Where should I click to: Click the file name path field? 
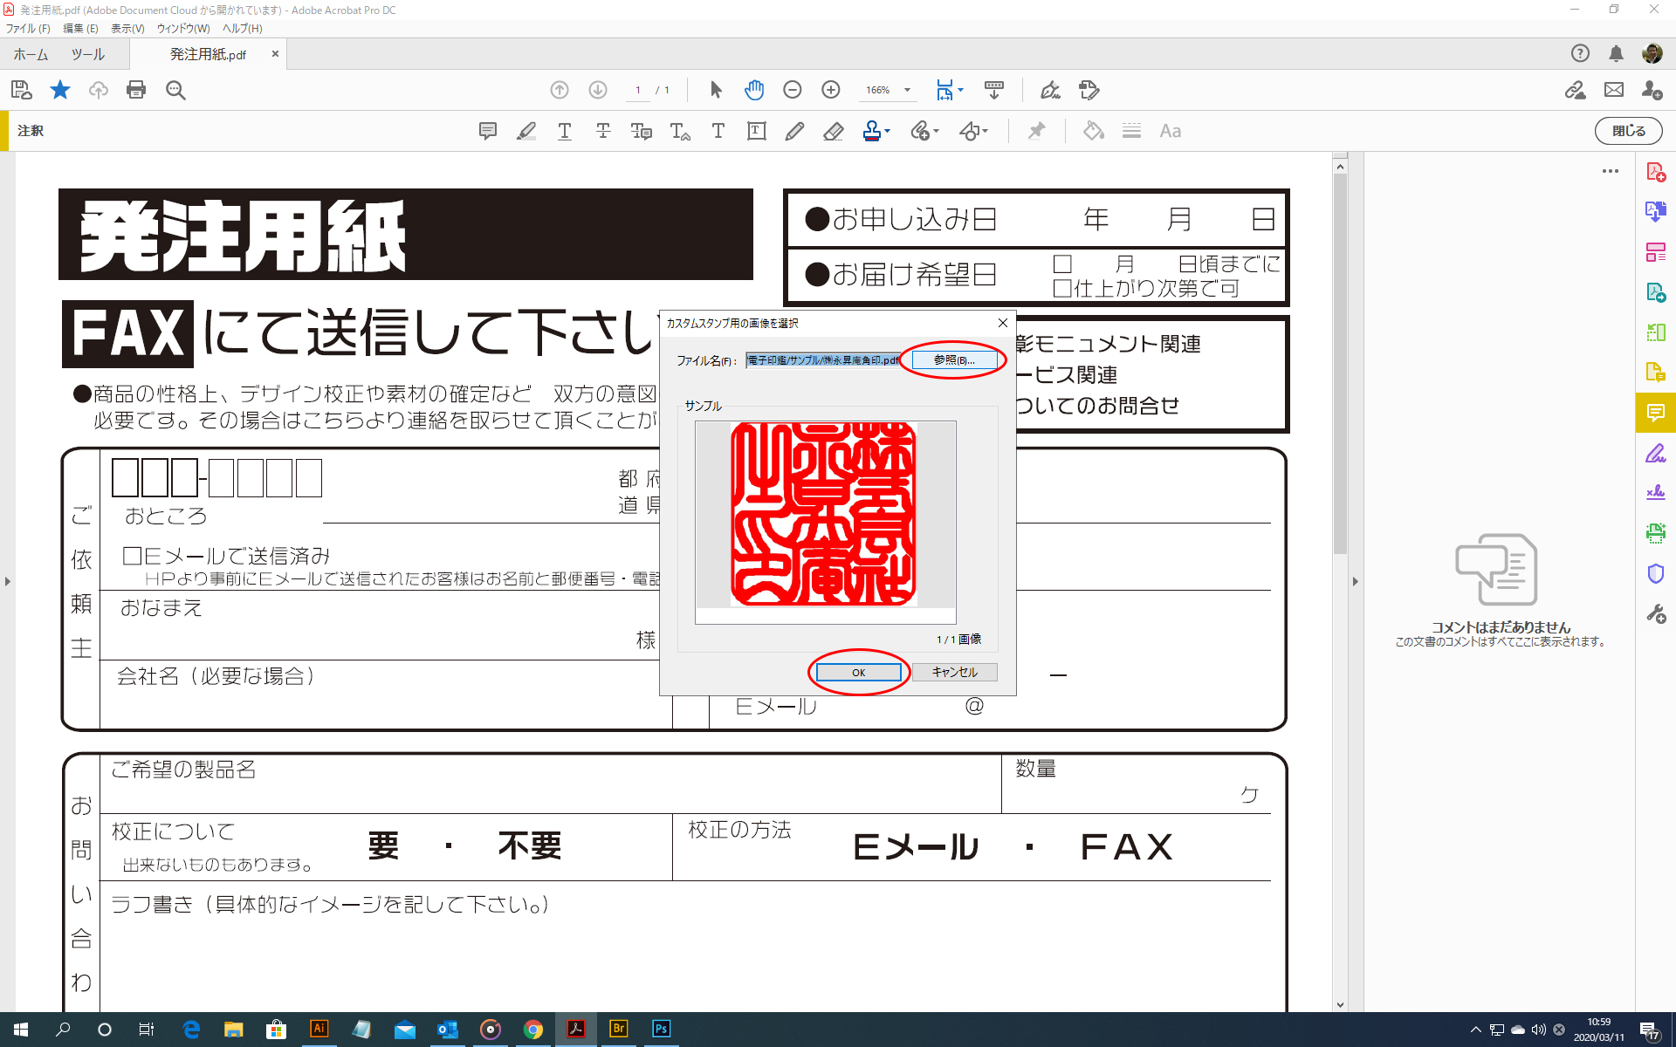click(x=823, y=360)
